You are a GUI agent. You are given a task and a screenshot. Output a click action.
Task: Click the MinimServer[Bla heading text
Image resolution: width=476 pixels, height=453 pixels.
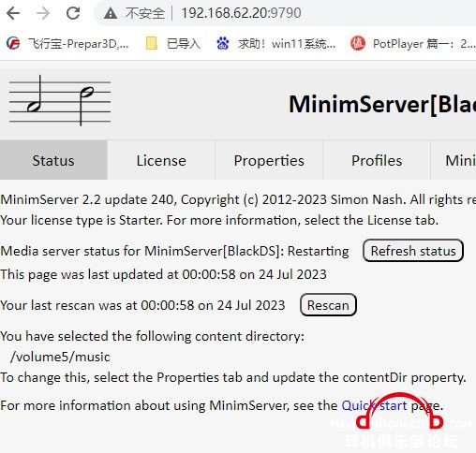click(382, 104)
